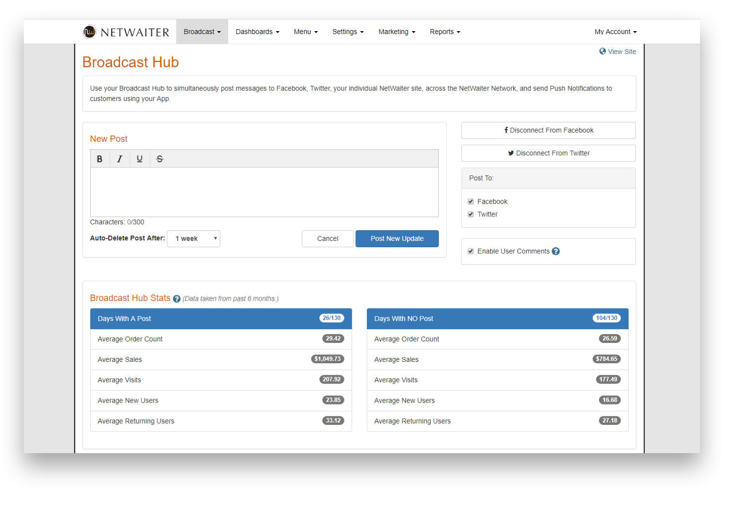
Task: Click the 23.85 Average New Users value
Action: coord(333,400)
